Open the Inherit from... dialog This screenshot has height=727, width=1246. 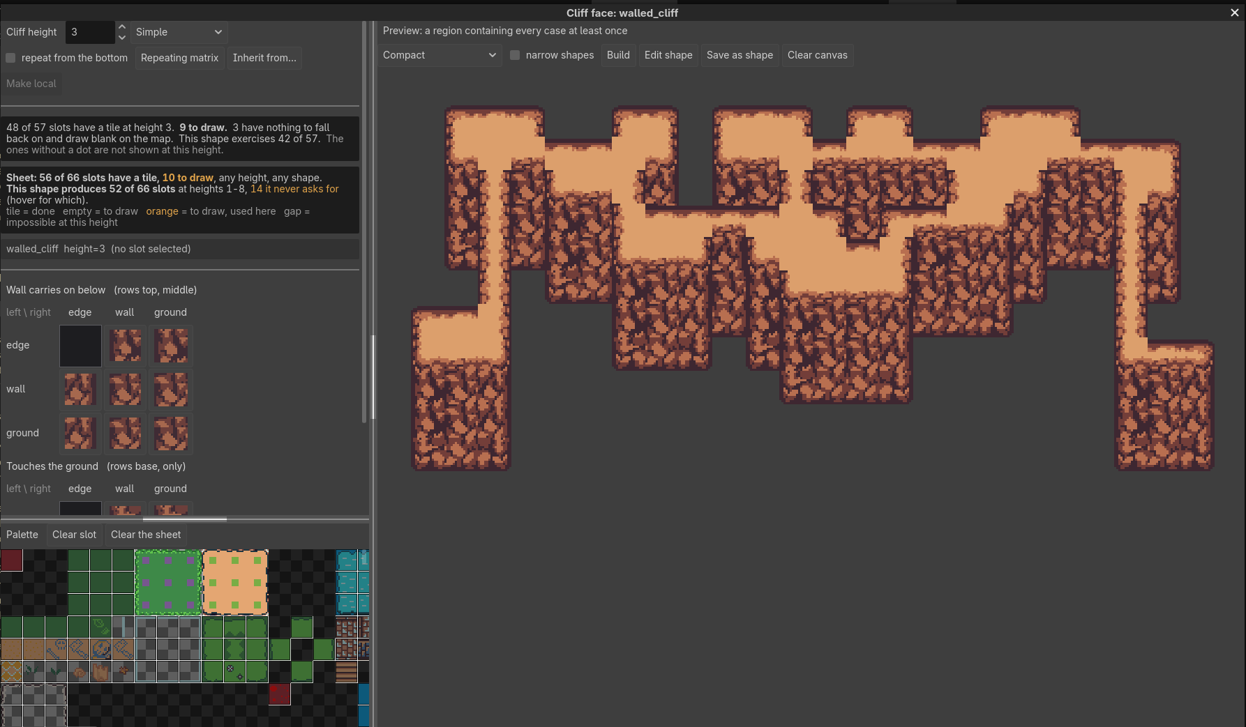pyautogui.click(x=264, y=58)
